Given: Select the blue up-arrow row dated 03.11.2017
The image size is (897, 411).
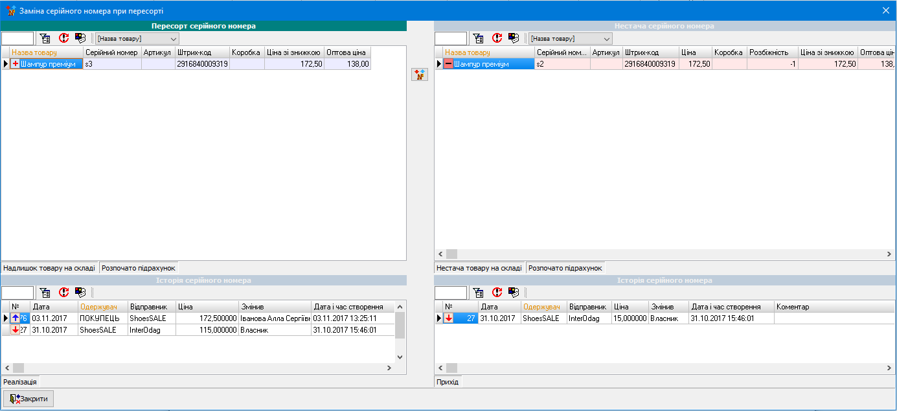Looking at the screenshot, I should coord(16,318).
